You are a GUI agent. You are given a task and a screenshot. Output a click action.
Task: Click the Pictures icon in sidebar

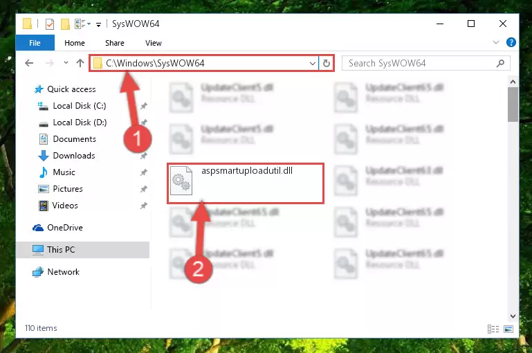coord(44,189)
